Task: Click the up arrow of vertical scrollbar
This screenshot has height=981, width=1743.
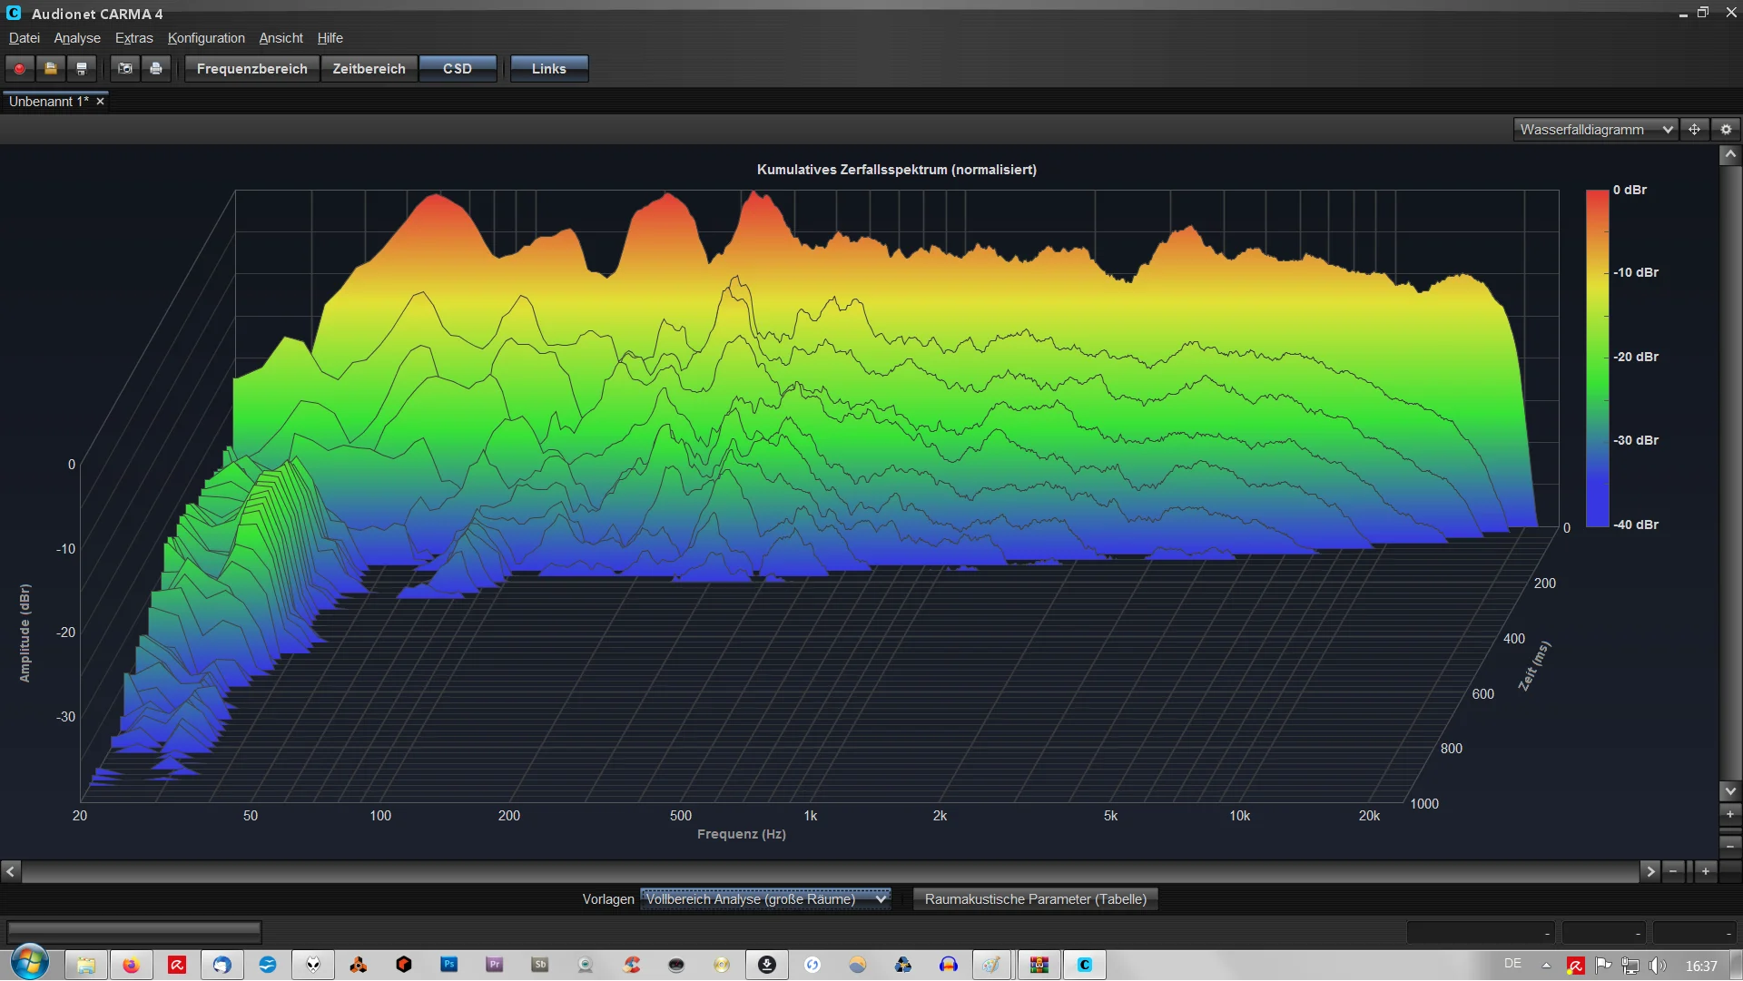Action: [x=1730, y=155]
